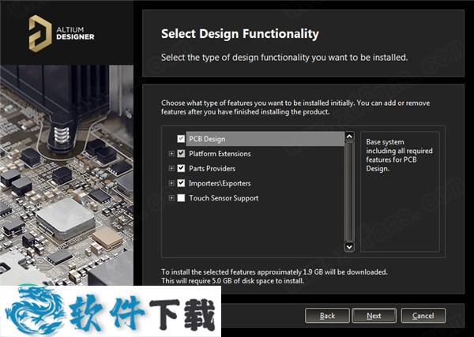Expand the Platform Extensions tree node
474x337 pixels.
point(171,153)
